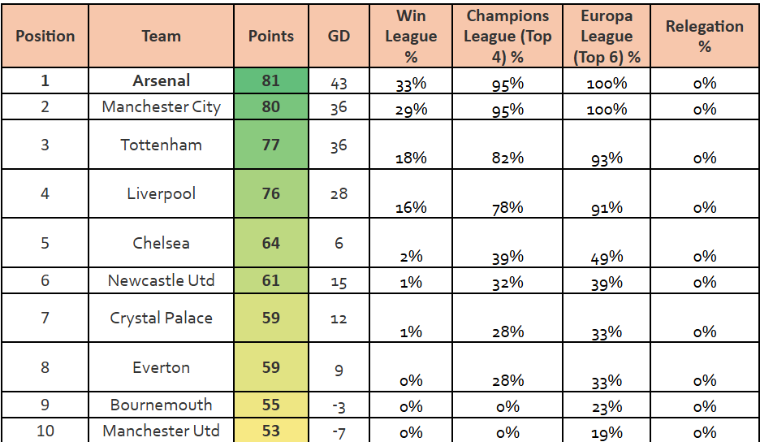Screen dimensions: 760x442
Task: Click Bournemouth's yellow 55 points cell
Action: (x=271, y=405)
